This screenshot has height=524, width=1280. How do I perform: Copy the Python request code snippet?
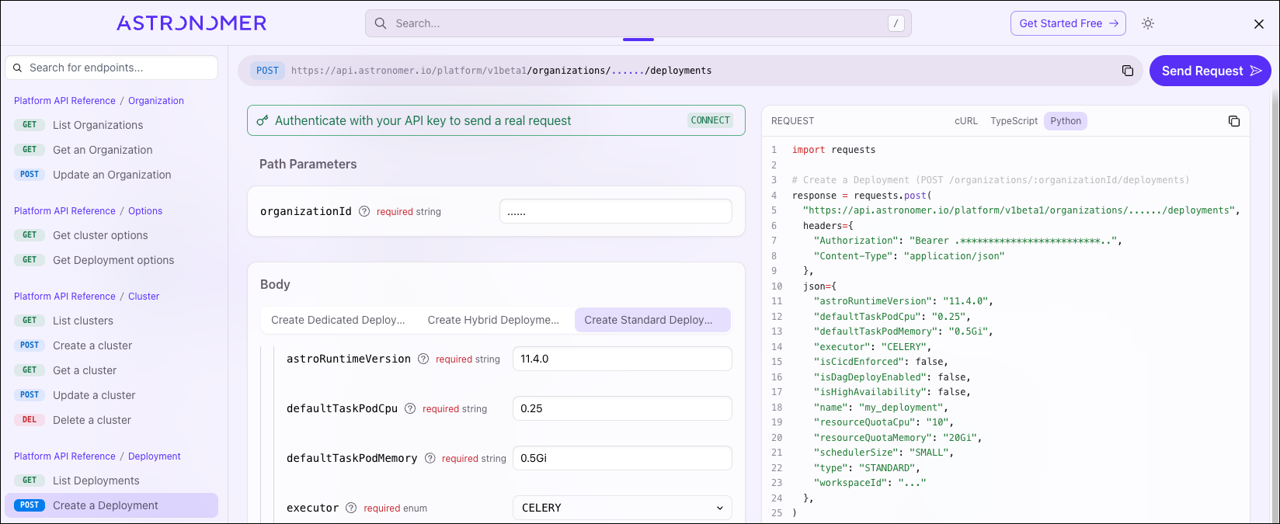1233,121
